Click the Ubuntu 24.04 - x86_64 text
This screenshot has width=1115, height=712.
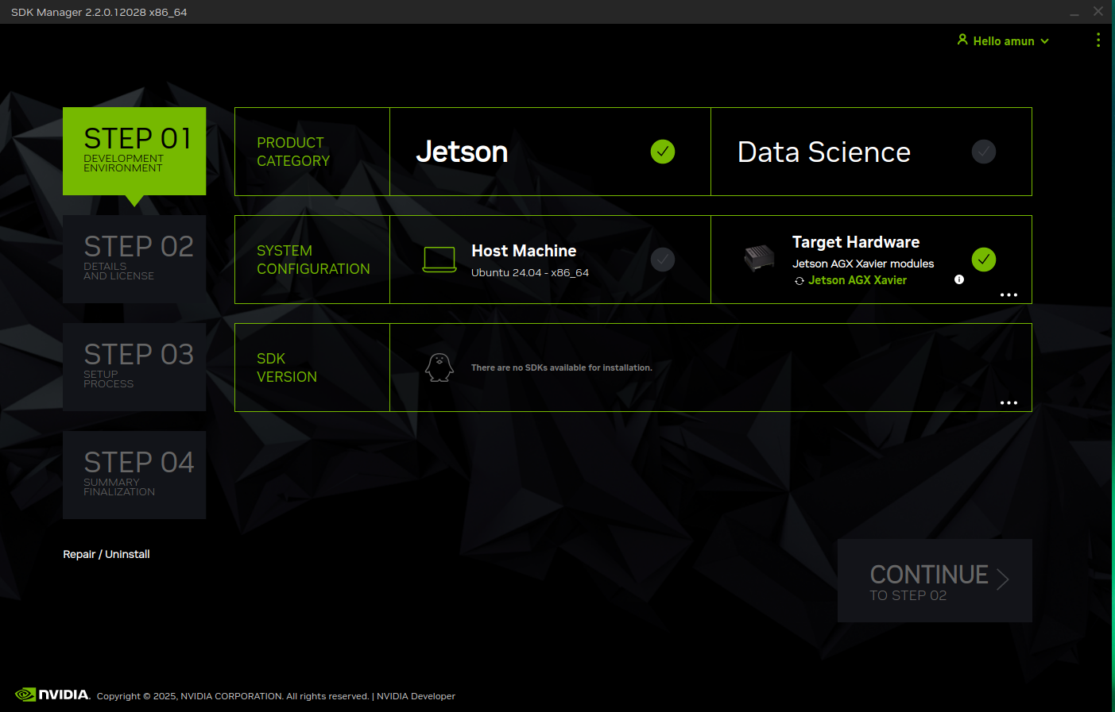(x=530, y=272)
